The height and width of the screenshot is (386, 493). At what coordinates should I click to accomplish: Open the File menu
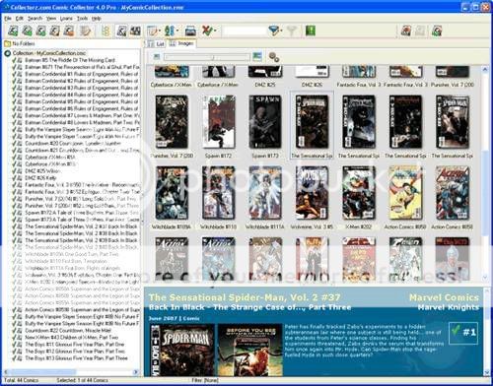(x=8, y=19)
